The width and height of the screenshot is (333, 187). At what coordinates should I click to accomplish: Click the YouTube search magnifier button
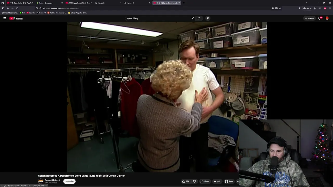[x=199, y=18]
